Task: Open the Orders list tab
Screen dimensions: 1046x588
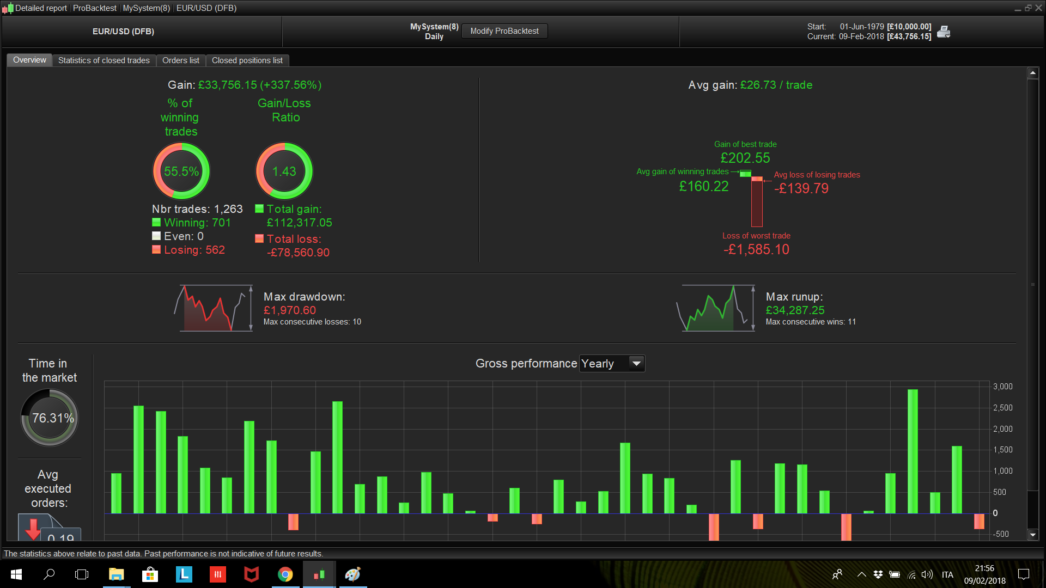Action: [180, 60]
